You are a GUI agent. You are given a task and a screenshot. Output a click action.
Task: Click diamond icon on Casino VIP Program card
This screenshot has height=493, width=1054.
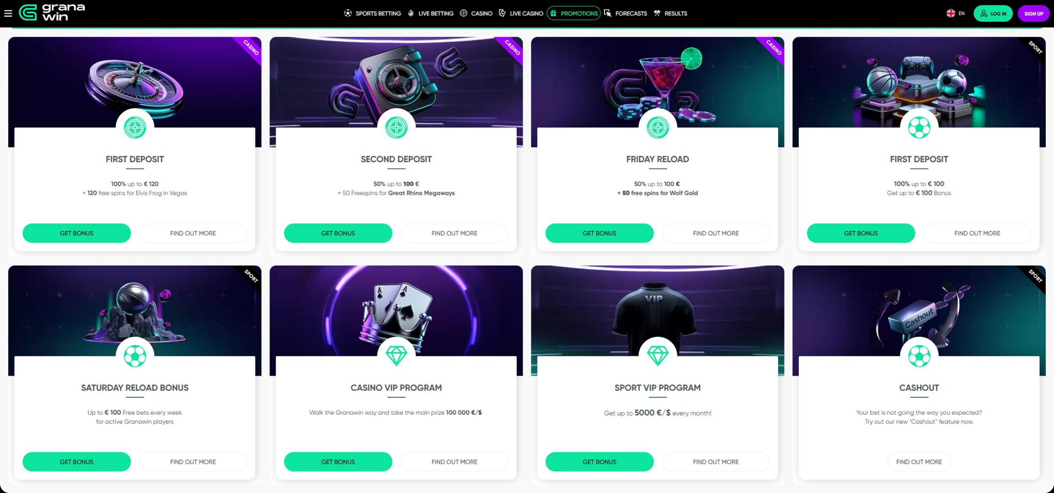click(396, 355)
